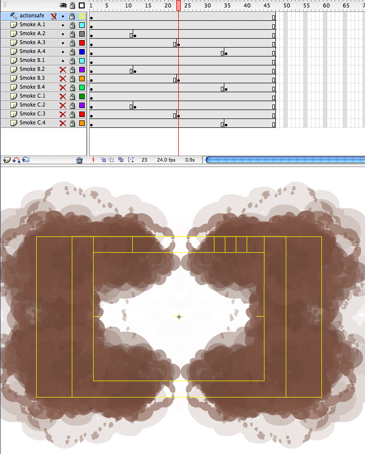Screen dimensions: 365x454
Task: Click the first keyframe of Smoke C.4
Action: [92, 125]
